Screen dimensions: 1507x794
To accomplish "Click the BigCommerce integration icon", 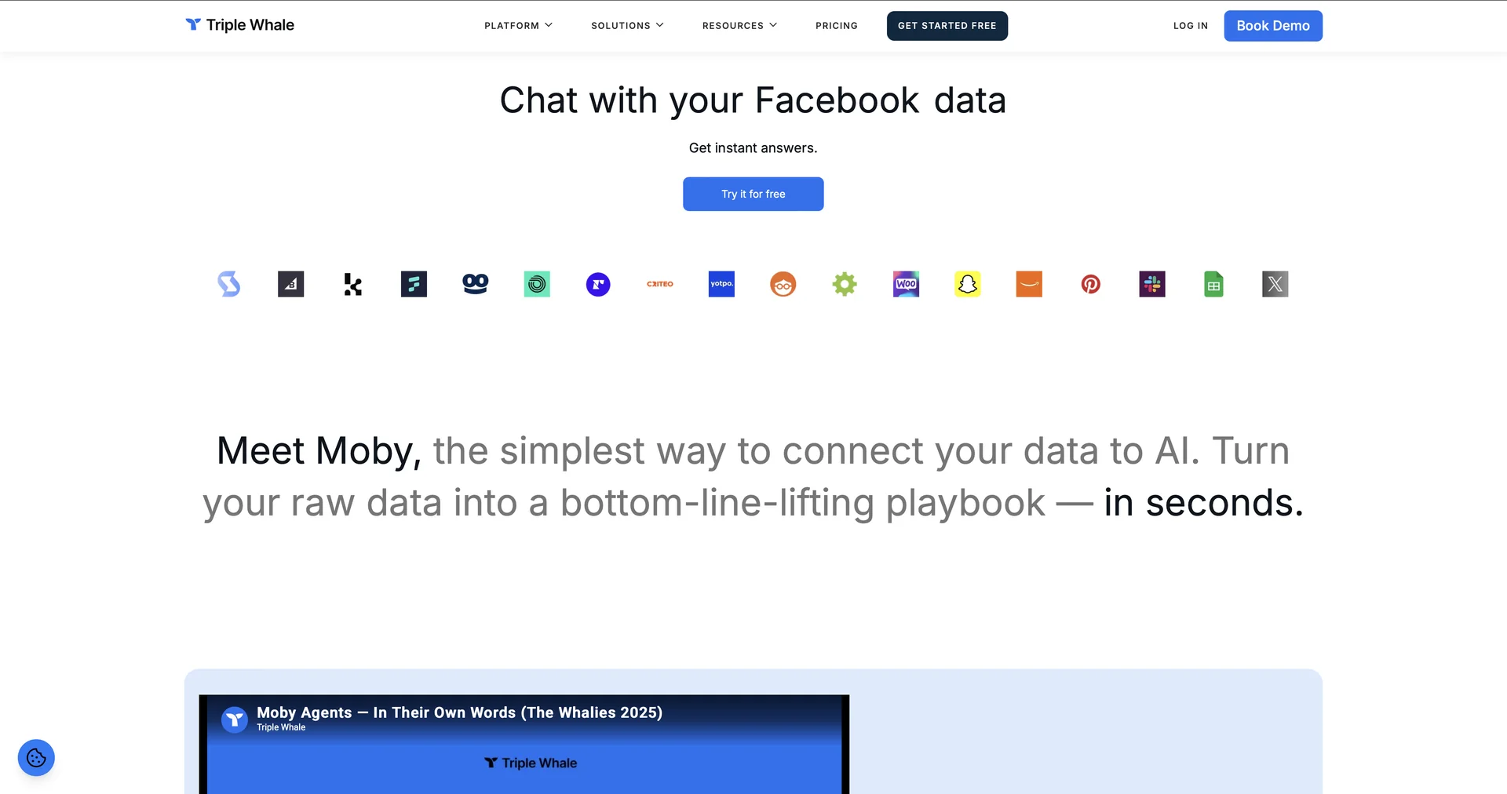I will tap(291, 284).
